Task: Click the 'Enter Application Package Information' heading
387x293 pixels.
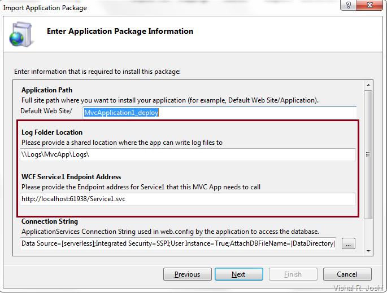Action: [120, 32]
